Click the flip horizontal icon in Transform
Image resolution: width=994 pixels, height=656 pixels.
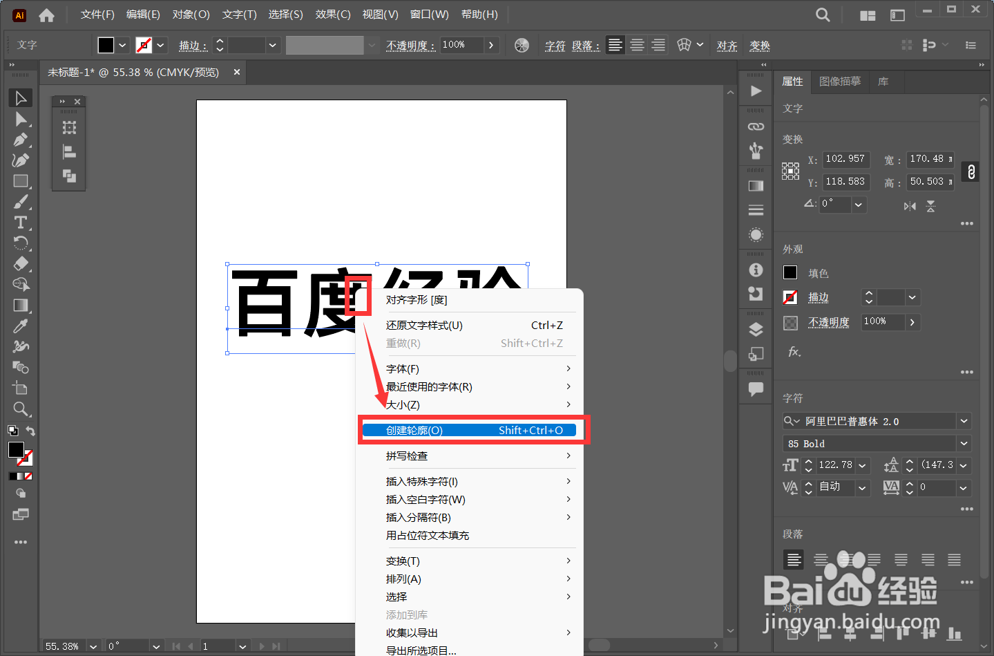pos(910,206)
